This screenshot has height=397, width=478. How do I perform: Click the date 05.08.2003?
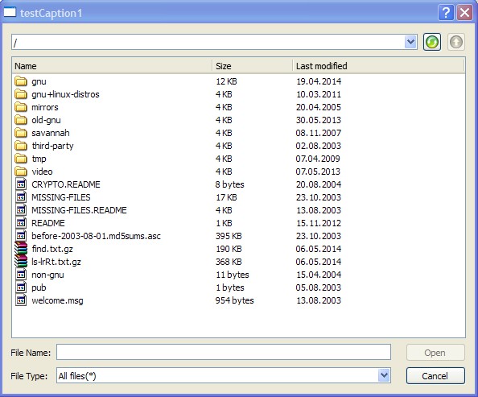click(x=318, y=287)
